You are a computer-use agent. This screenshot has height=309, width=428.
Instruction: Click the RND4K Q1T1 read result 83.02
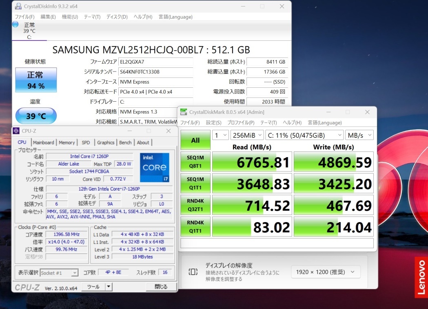tap(252, 227)
